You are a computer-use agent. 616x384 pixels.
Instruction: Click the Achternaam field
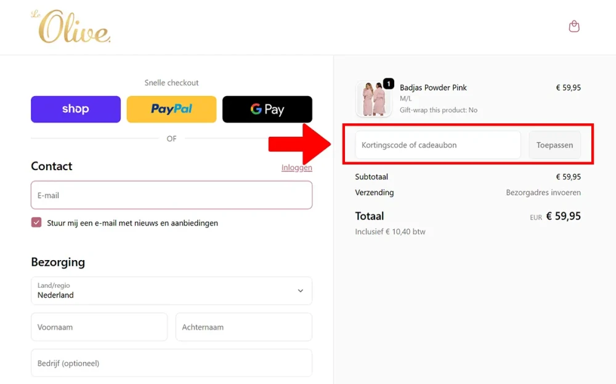coord(244,327)
